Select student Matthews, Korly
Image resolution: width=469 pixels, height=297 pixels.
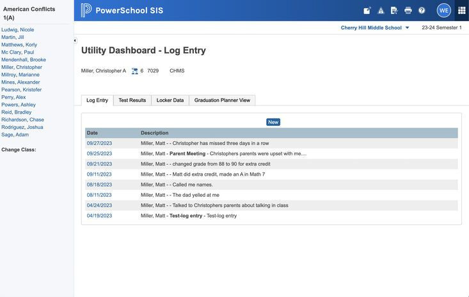coord(19,45)
